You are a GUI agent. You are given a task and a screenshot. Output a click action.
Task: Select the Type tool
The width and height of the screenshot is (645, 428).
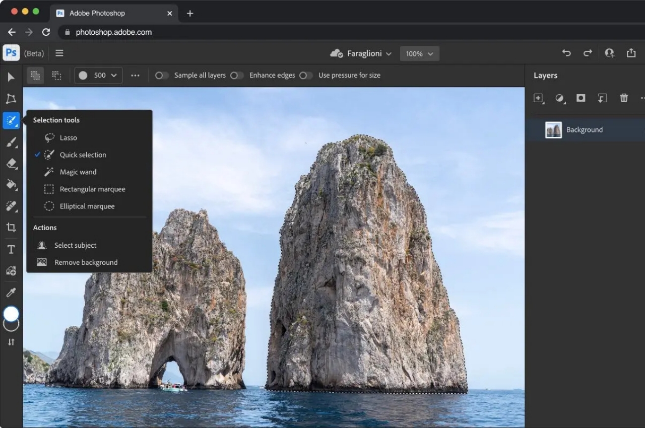(x=11, y=249)
